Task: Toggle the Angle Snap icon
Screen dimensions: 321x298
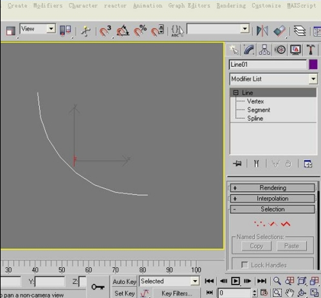Action: pos(123,31)
